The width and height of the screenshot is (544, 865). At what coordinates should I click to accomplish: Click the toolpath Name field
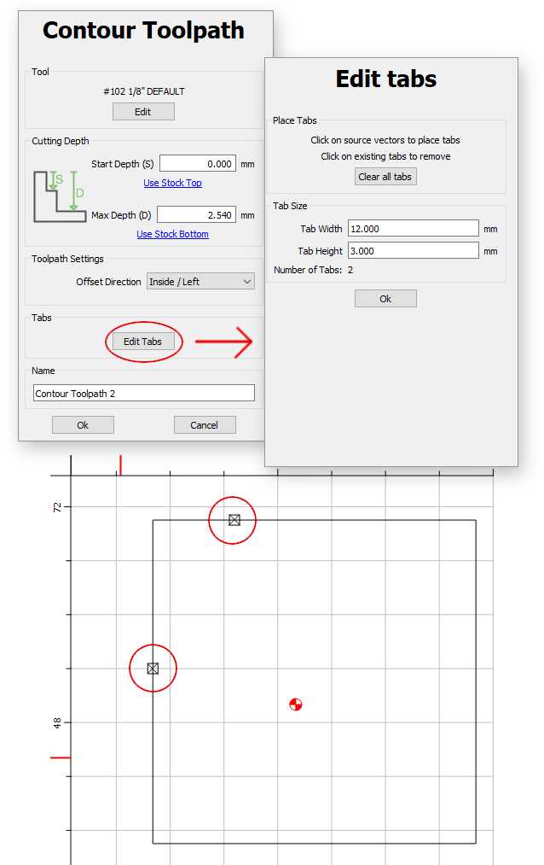(144, 394)
